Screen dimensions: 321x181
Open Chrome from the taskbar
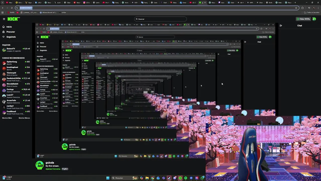tap(152, 178)
